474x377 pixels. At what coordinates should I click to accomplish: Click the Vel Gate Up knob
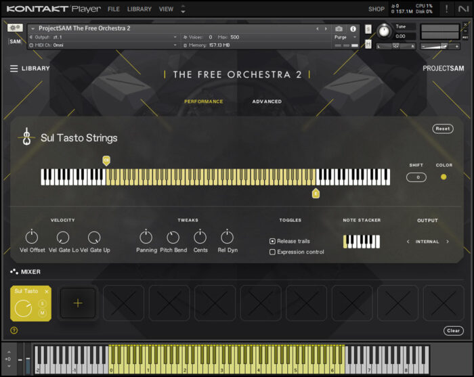click(94, 238)
